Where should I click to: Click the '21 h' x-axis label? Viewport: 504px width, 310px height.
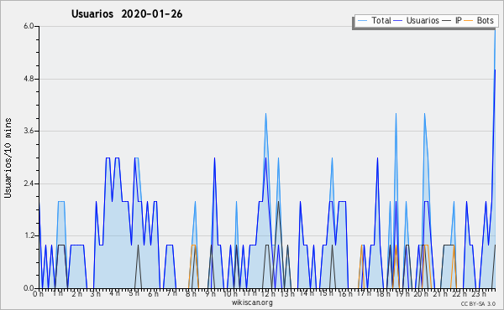440,294
